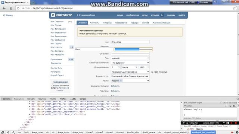This screenshot has height=134, width=239.
Task: Open Мои Настройки in the sidebar
Action: (x=58, y=55)
